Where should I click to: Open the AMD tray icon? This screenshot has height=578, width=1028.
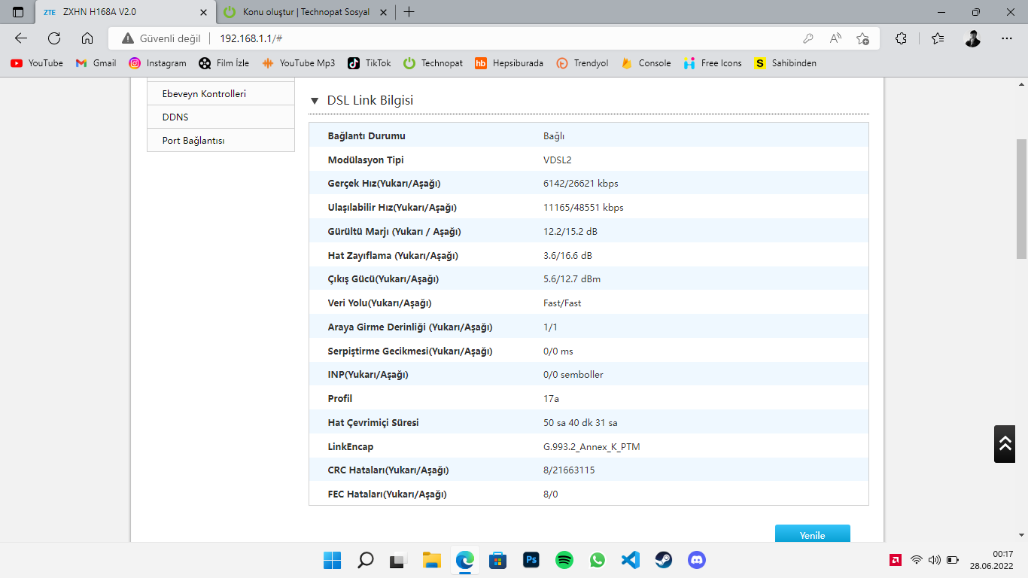pos(896,560)
